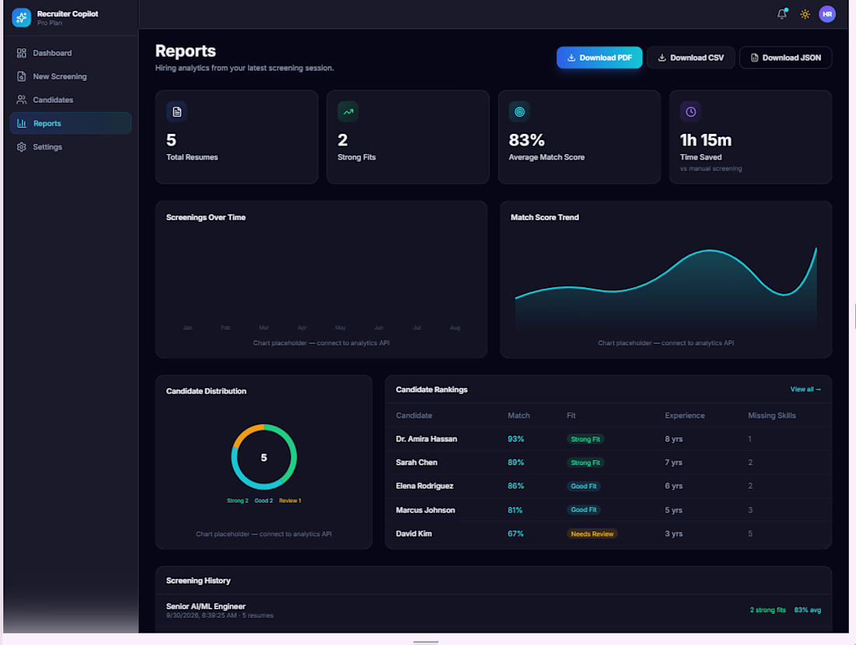The height and width of the screenshot is (645, 856).
Task: Click the 83% avg history stat
Action: [x=808, y=610]
